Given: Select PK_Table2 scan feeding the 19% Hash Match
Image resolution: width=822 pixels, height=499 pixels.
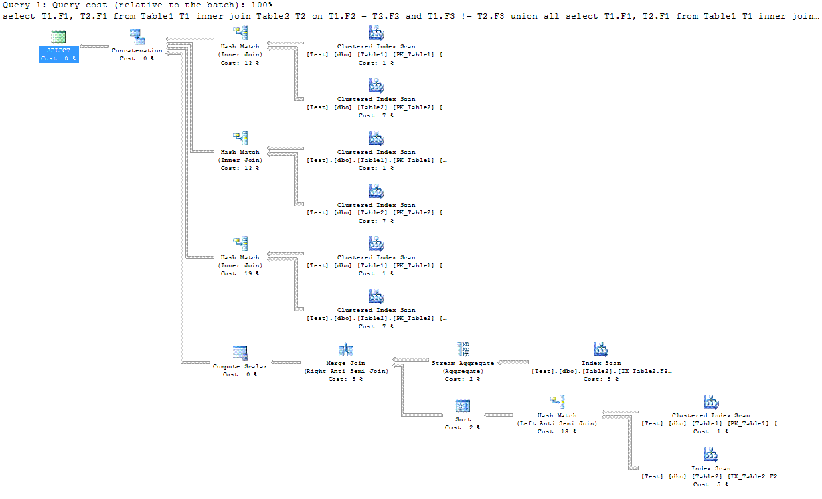Looking at the screenshot, I should coord(376,296).
